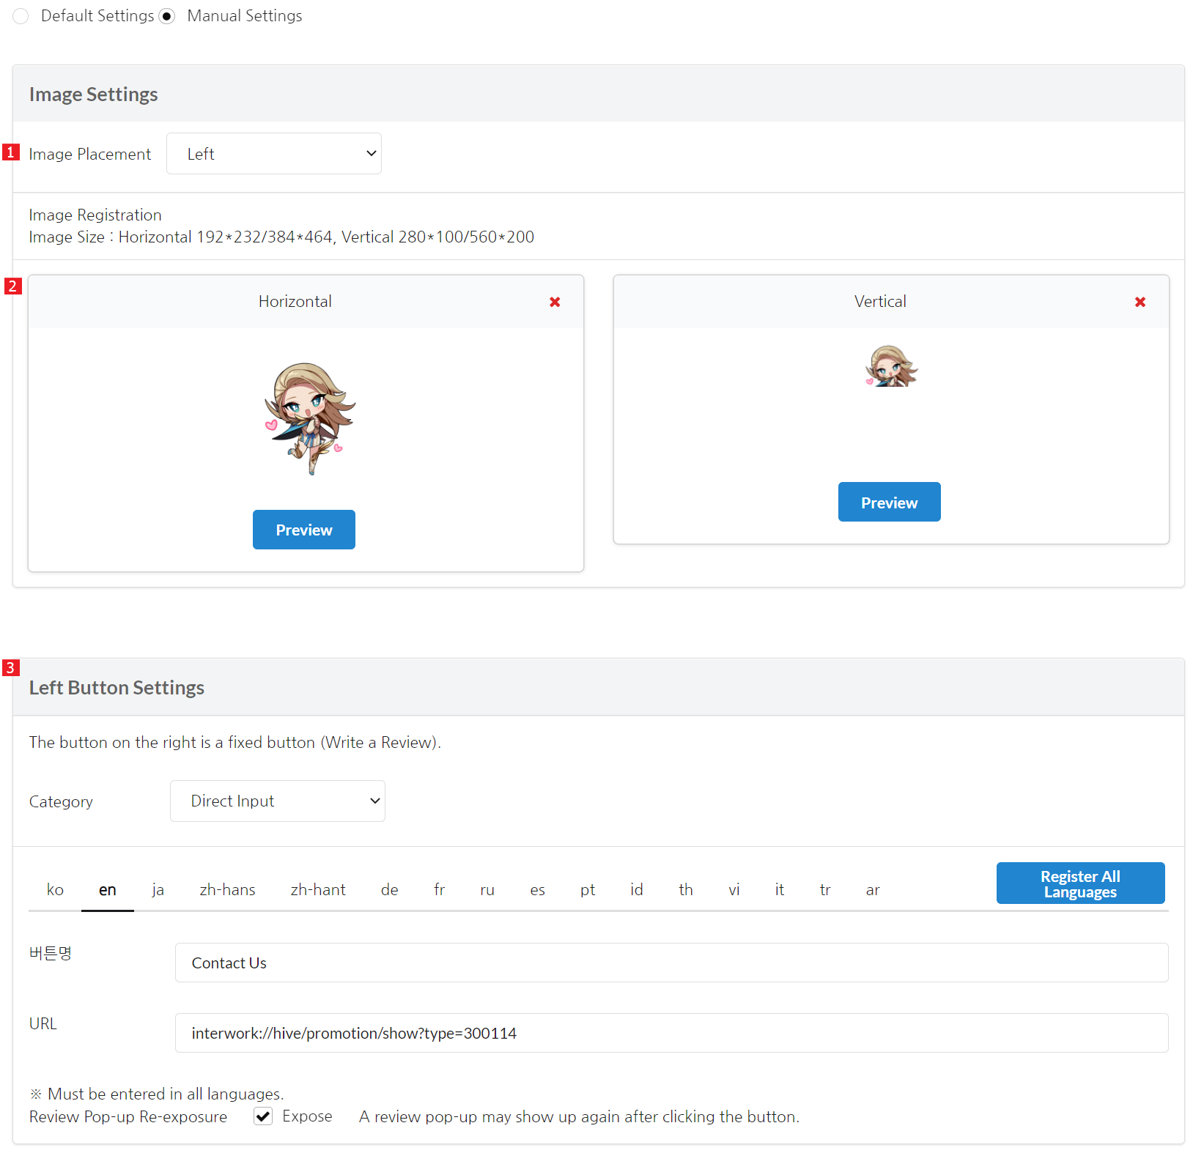Switch to the ja language tab
The image size is (1193, 1153).
(x=158, y=889)
